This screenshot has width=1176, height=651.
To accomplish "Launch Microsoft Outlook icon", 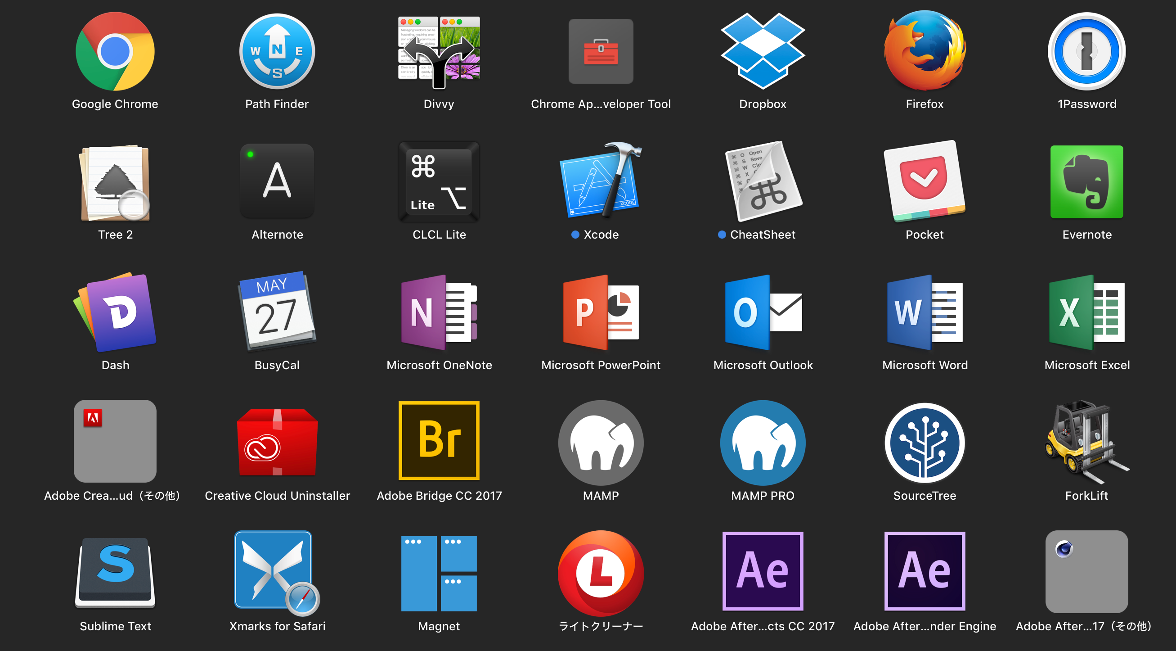I will click(x=763, y=312).
